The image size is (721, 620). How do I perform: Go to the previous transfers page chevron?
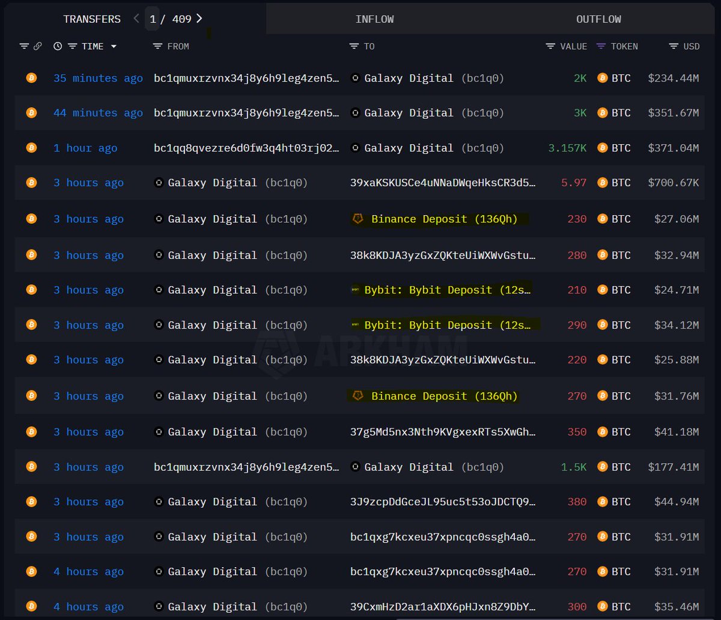coord(136,19)
